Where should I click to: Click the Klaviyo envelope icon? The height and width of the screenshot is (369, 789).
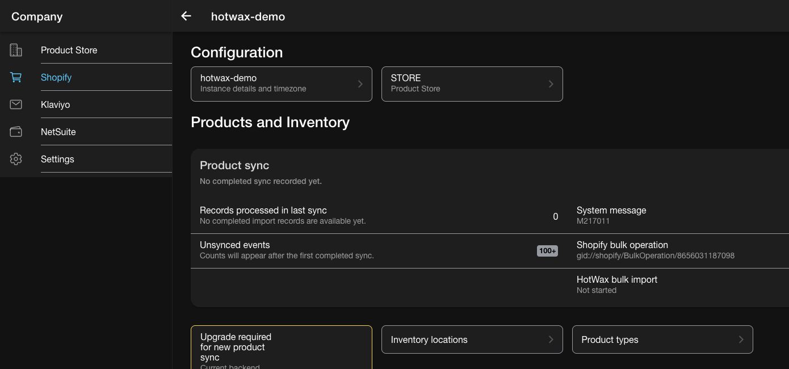(16, 104)
